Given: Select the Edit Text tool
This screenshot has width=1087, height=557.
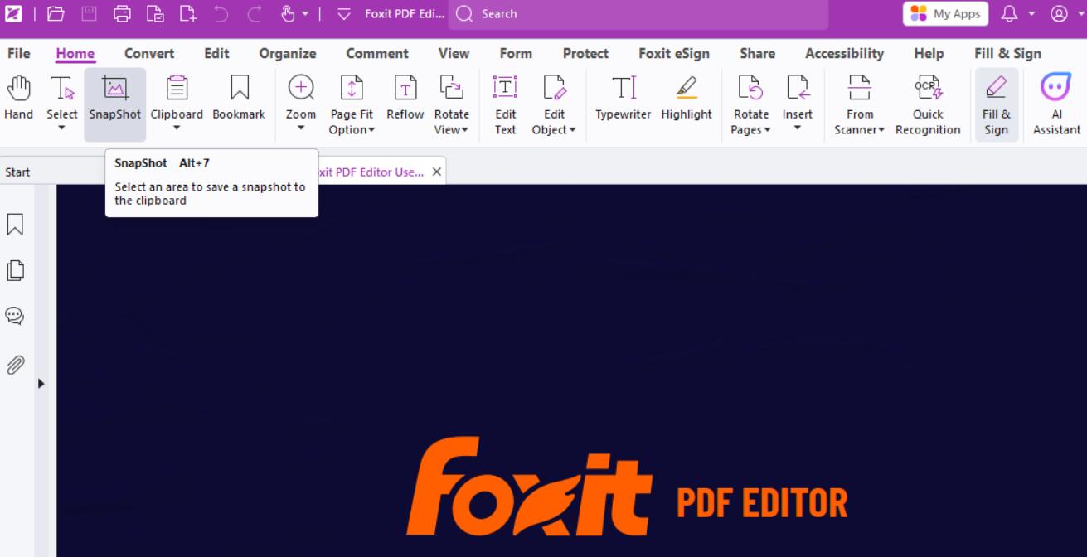Looking at the screenshot, I should click(x=505, y=104).
